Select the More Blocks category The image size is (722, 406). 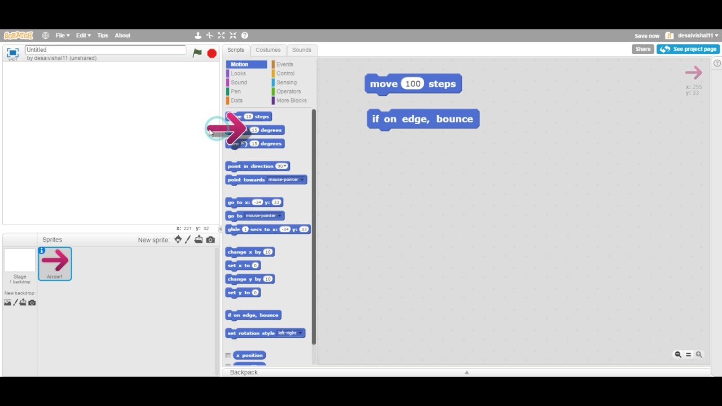(x=291, y=100)
